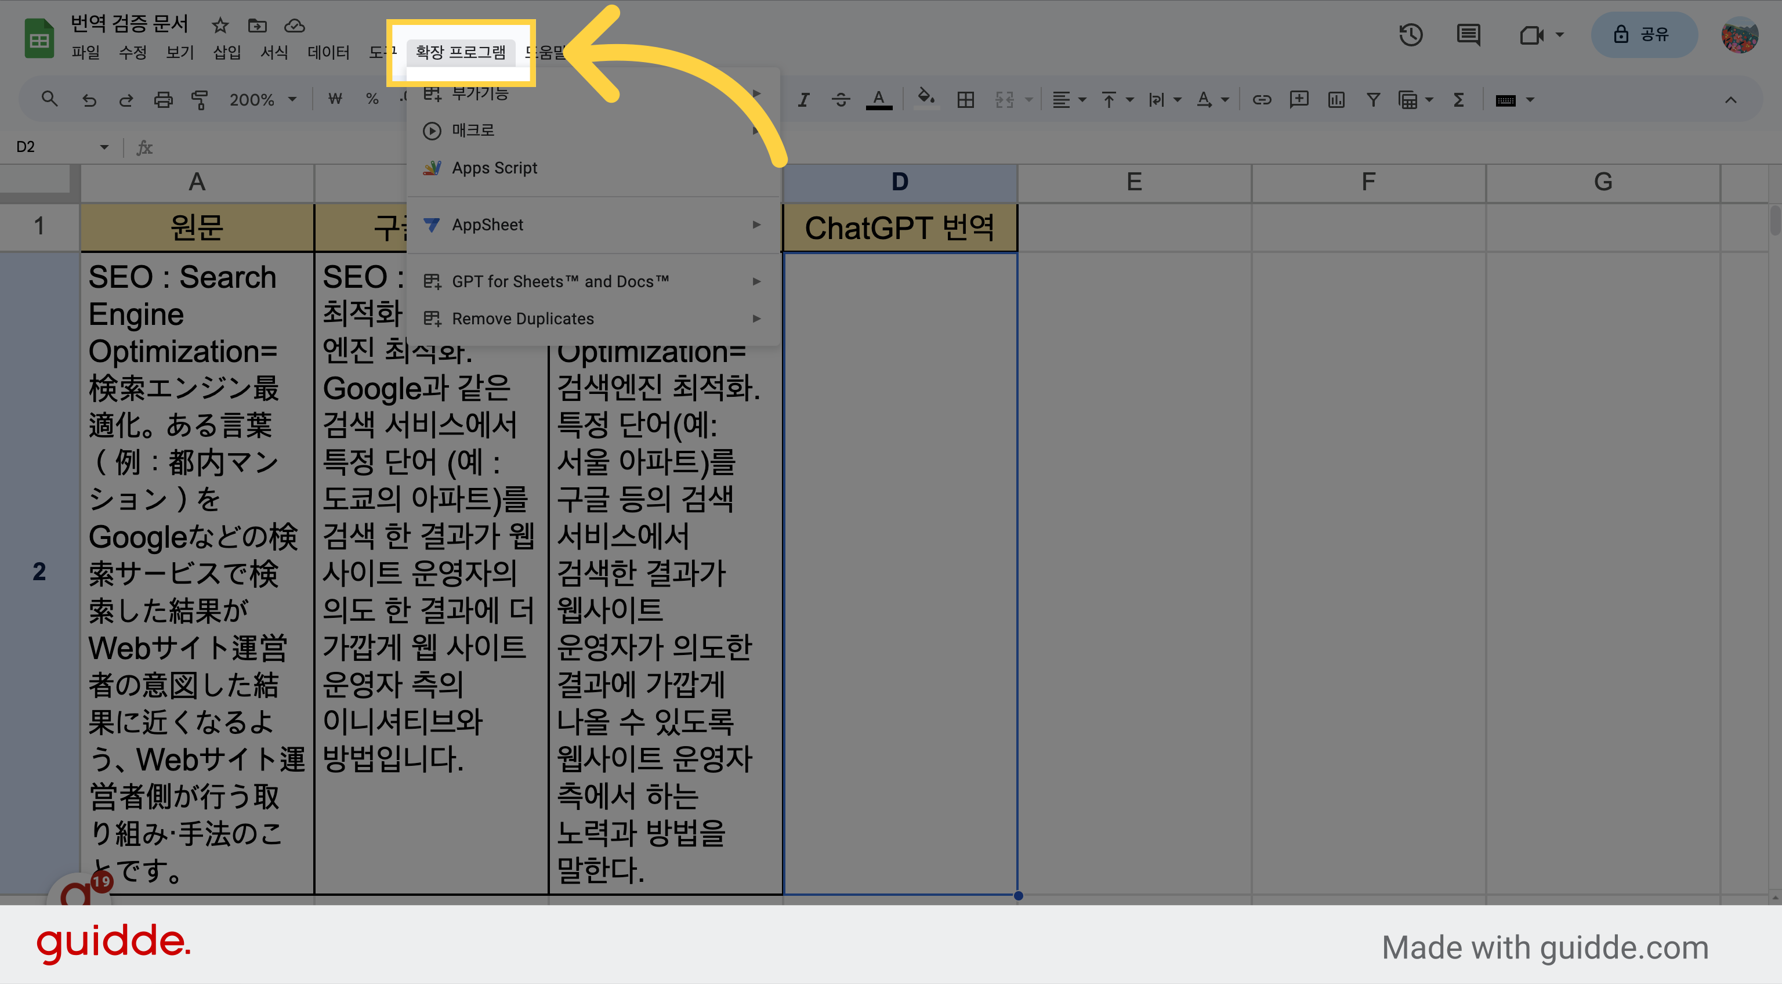Select column G header
1782x984 pixels.
pyautogui.click(x=1603, y=183)
